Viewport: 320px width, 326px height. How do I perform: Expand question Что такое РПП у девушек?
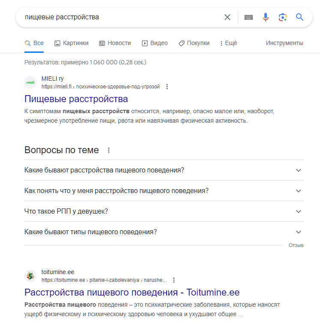point(164,211)
